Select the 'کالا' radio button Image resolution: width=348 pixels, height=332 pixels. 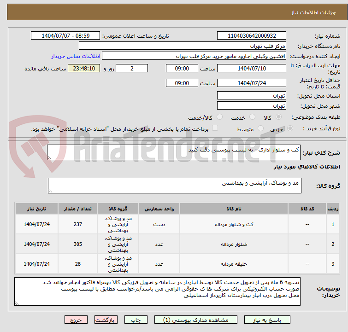(x=278, y=117)
